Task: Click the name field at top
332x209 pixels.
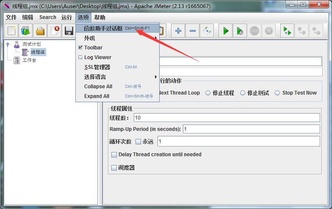Action: (x=241, y=61)
